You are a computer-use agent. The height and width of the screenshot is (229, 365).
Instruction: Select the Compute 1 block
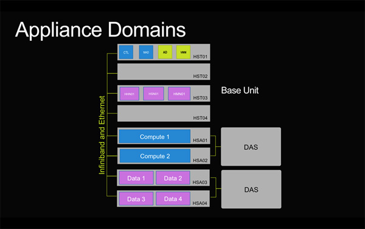(155, 136)
